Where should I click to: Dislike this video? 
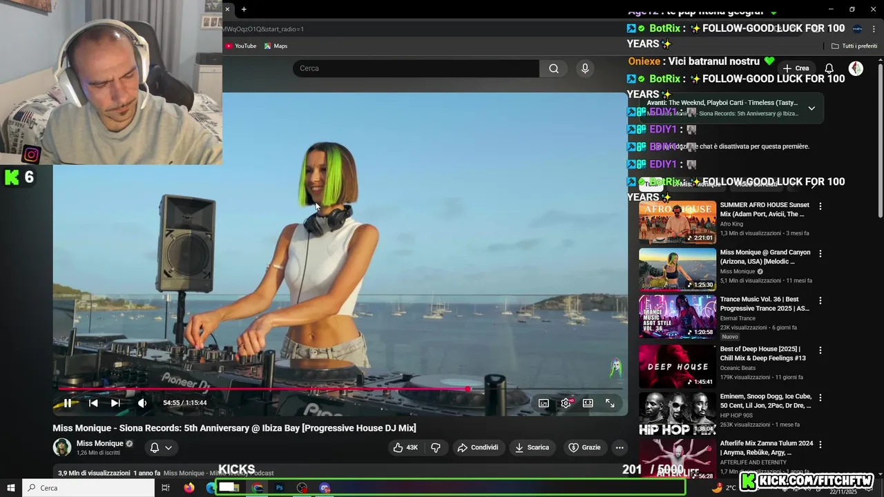click(436, 447)
